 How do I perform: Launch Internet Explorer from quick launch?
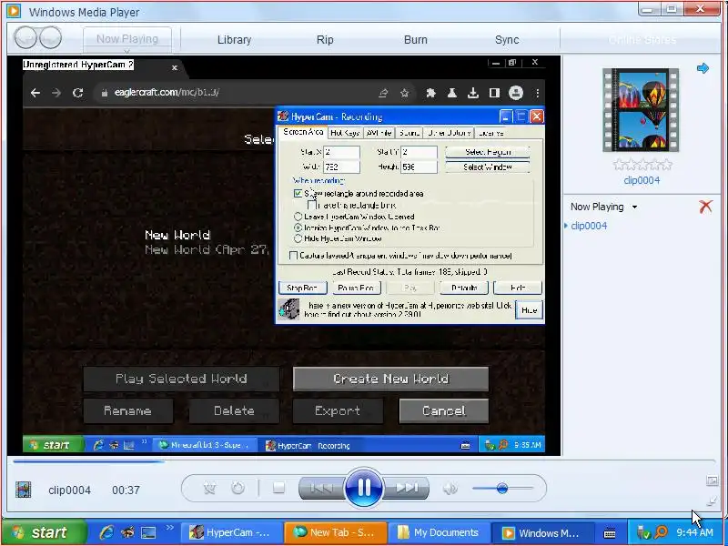pyautogui.click(x=106, y=532)
